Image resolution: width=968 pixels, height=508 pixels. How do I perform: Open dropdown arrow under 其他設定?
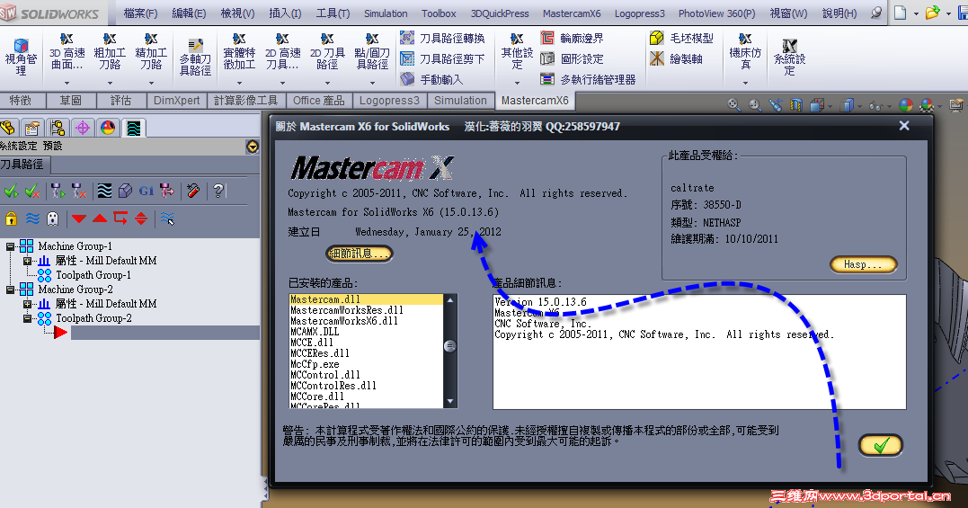click(517, 83)
